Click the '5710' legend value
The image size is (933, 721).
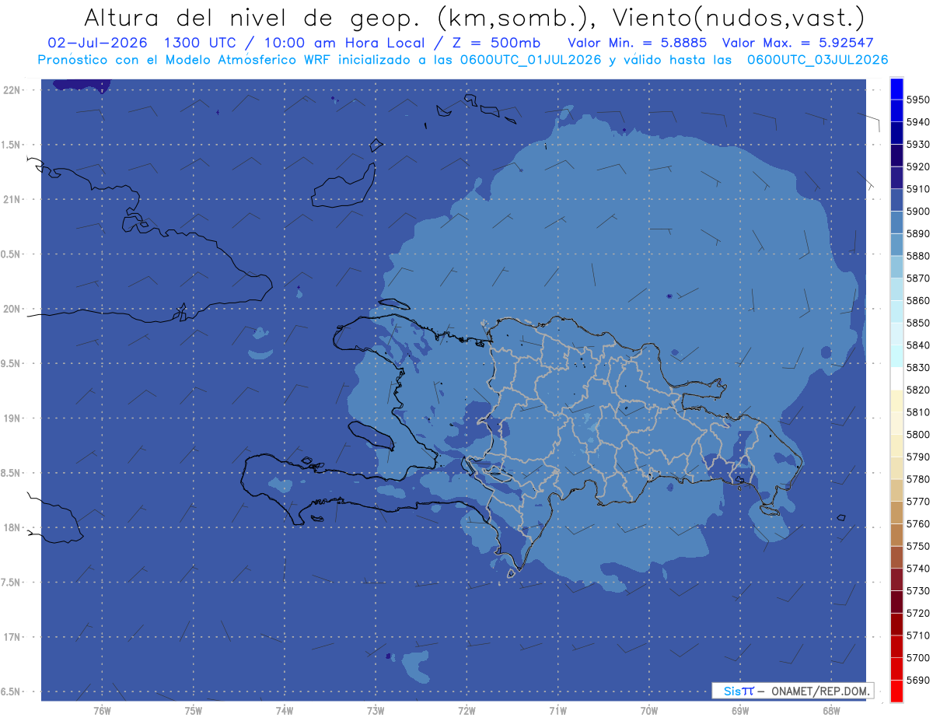click(x=917, y=635)
